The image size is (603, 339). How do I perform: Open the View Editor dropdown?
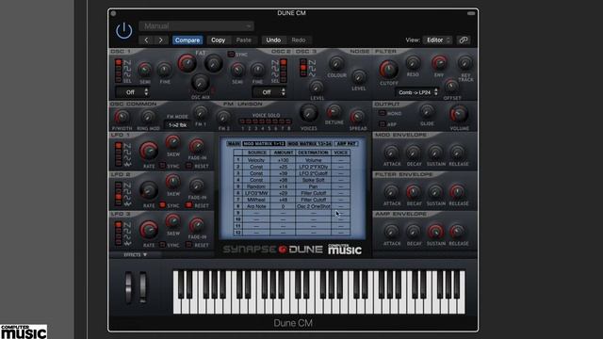click(x=437, y=40)
